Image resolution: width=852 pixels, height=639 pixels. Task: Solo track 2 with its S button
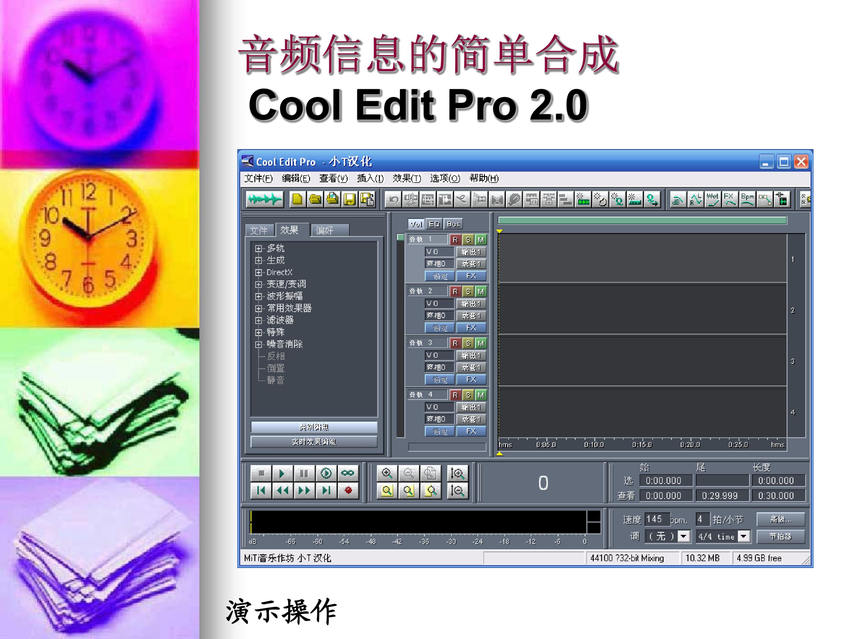pyautogui.click(x=468, y=292)
